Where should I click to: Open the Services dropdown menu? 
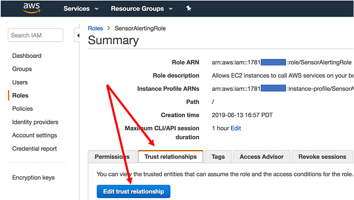[81, 8]
